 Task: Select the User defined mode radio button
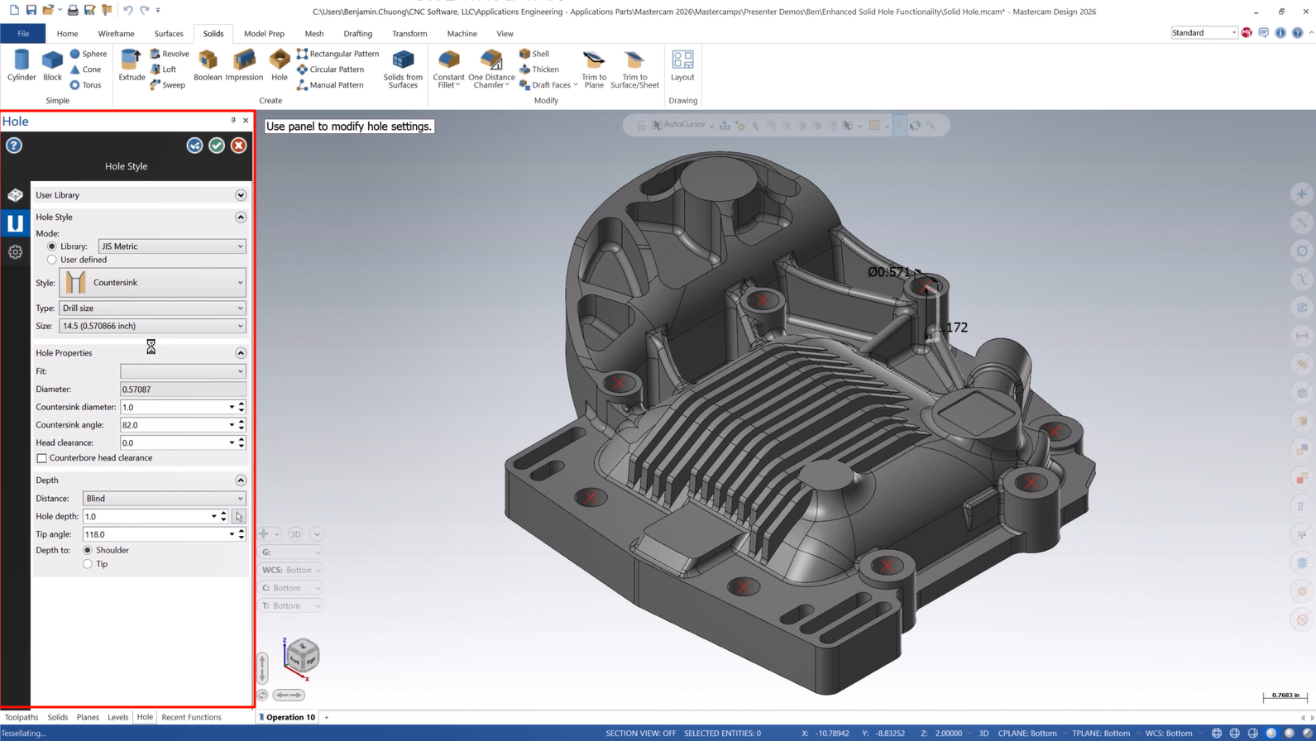52,260
